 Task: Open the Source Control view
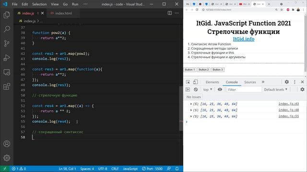click(x=7, y=43)
